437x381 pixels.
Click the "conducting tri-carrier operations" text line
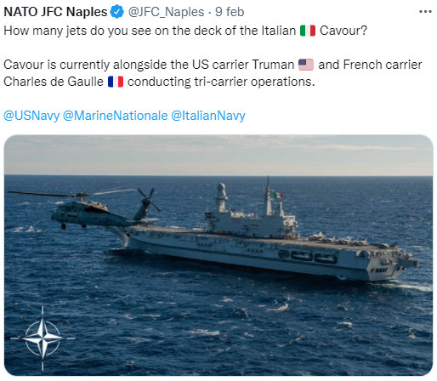pos(221,82)
